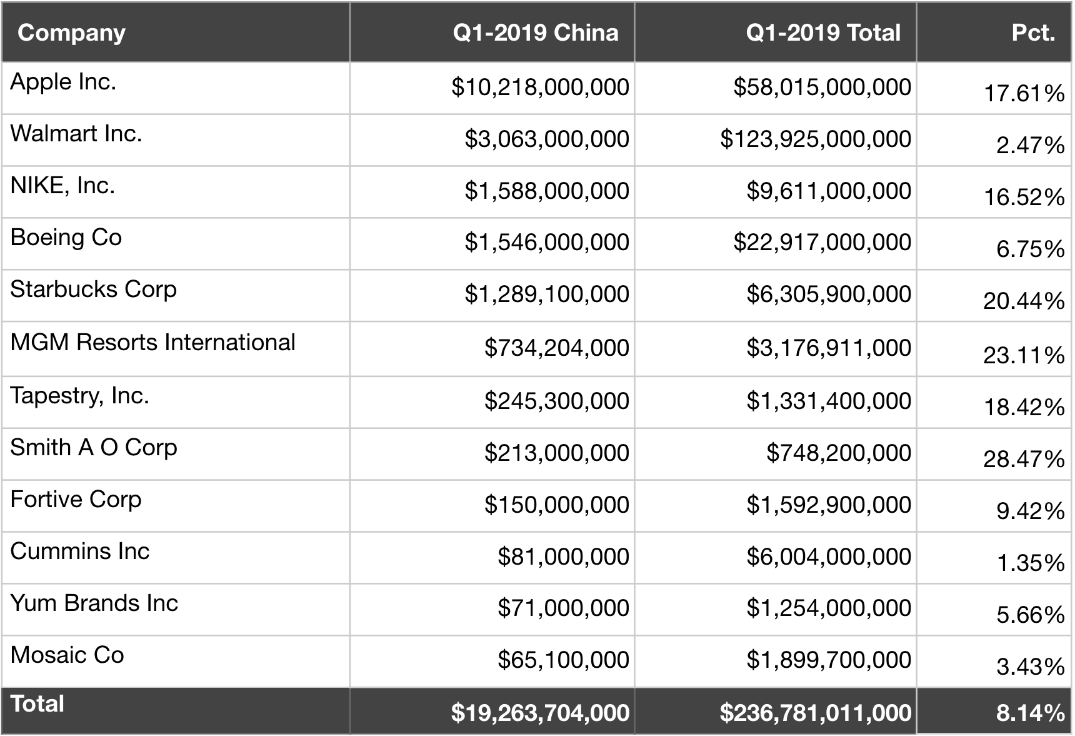Click grand total $236,781,011,000 cell
This screenshot has width=1075, height=736.
point(815,712)
